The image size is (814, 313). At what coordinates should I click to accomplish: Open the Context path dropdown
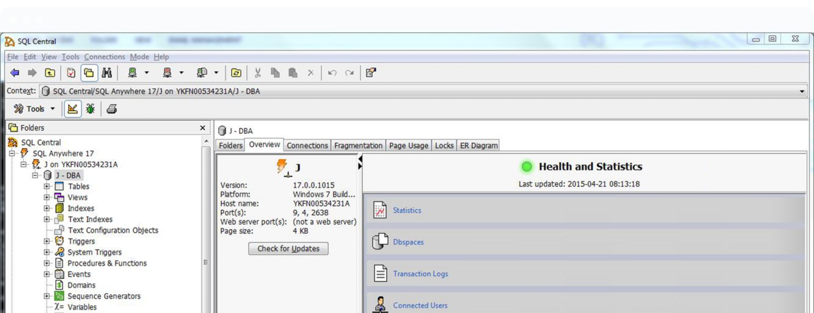802,92
